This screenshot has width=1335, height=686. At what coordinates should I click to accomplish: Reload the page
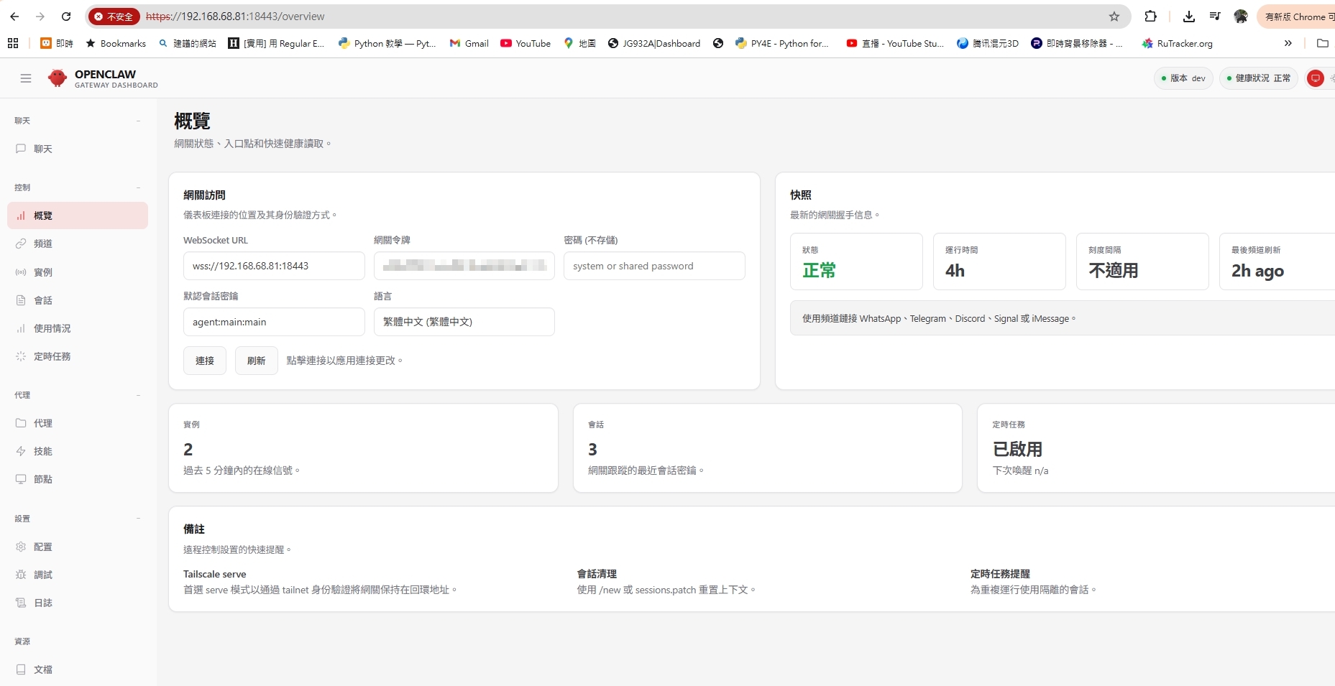click(x=66, y=17)
